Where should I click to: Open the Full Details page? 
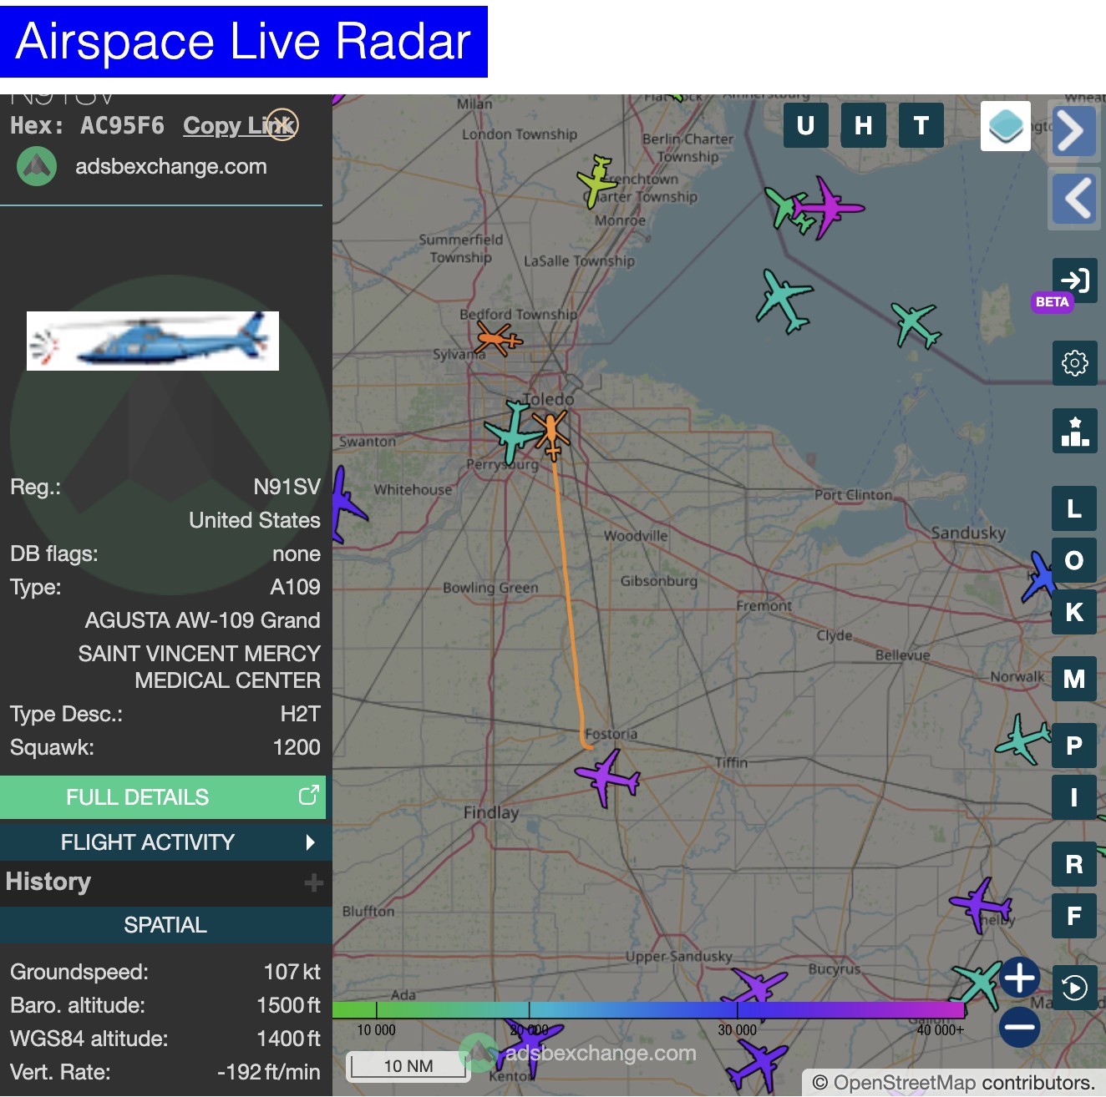click(163, 797)
